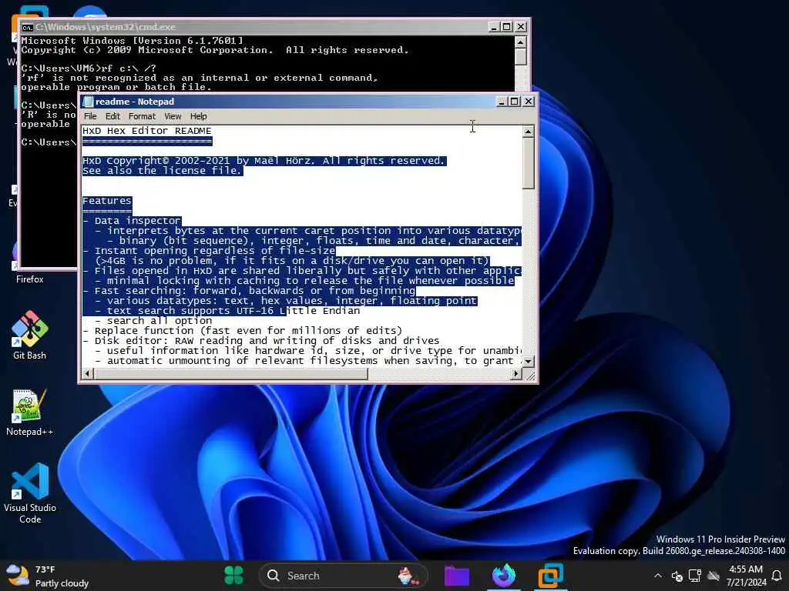Open VirtualBox-style orange taskbar app
The image size is (789, 591).
click(x=550, y=576)
